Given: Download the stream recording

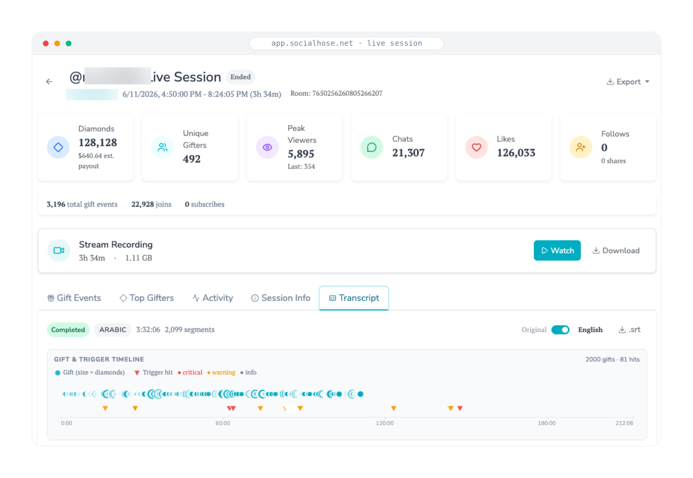Looking at the screenshot, I should point(616,250).
